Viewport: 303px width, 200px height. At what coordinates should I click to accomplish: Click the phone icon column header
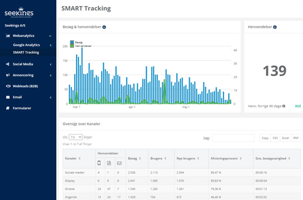pos(99,163)
